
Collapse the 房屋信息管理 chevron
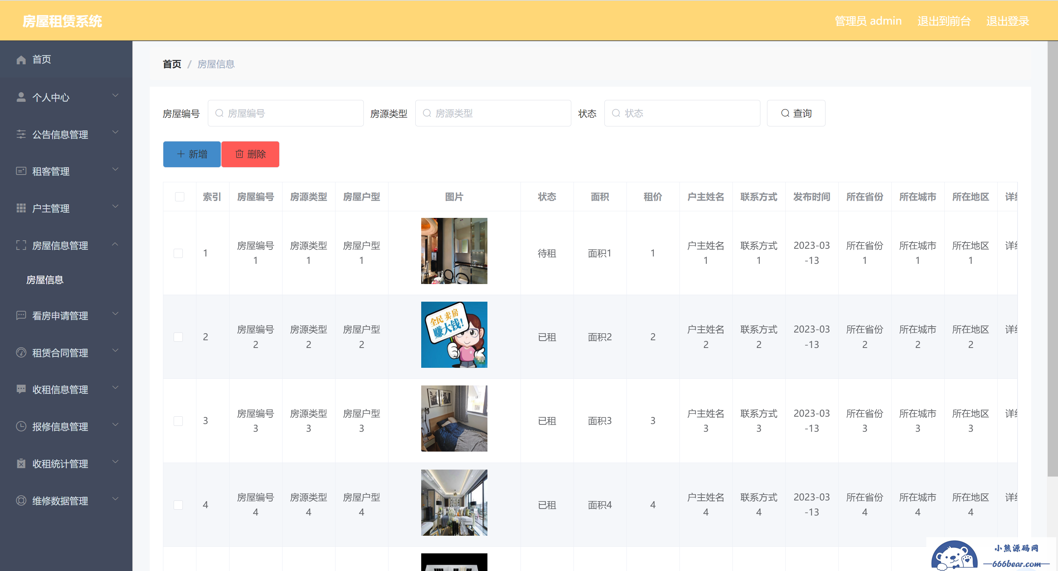(116, 244)
